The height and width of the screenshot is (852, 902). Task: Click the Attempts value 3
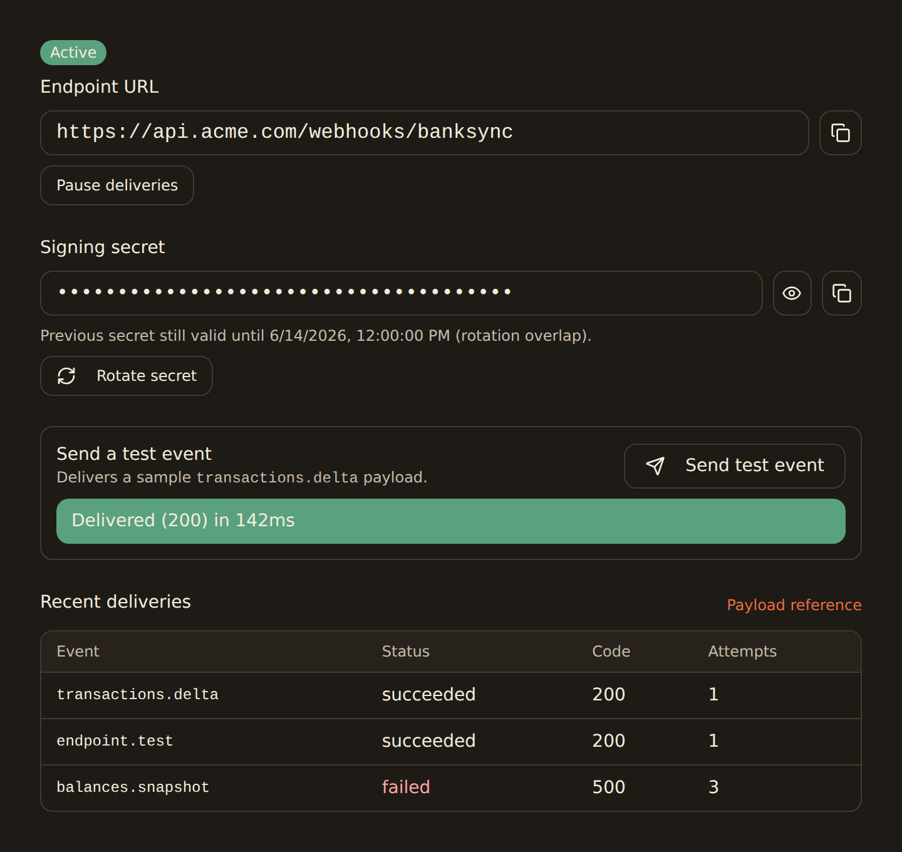point(713,787)
